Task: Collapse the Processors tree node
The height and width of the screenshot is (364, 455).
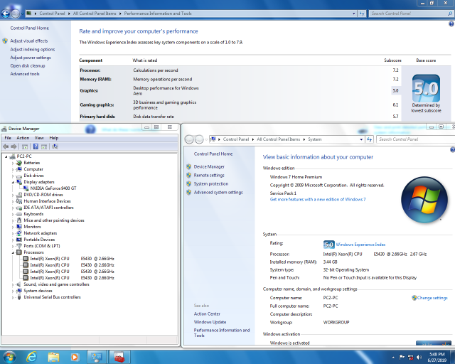Action: coord(14,252)
